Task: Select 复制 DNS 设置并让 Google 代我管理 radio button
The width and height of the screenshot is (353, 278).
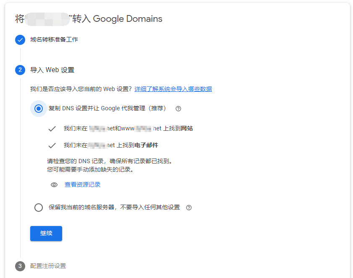Action: (39, 109)
